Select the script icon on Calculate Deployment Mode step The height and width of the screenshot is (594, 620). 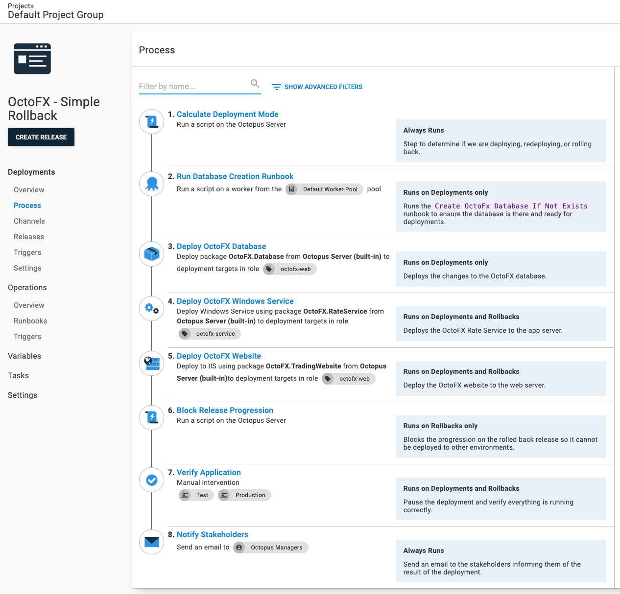click(151, 121)
